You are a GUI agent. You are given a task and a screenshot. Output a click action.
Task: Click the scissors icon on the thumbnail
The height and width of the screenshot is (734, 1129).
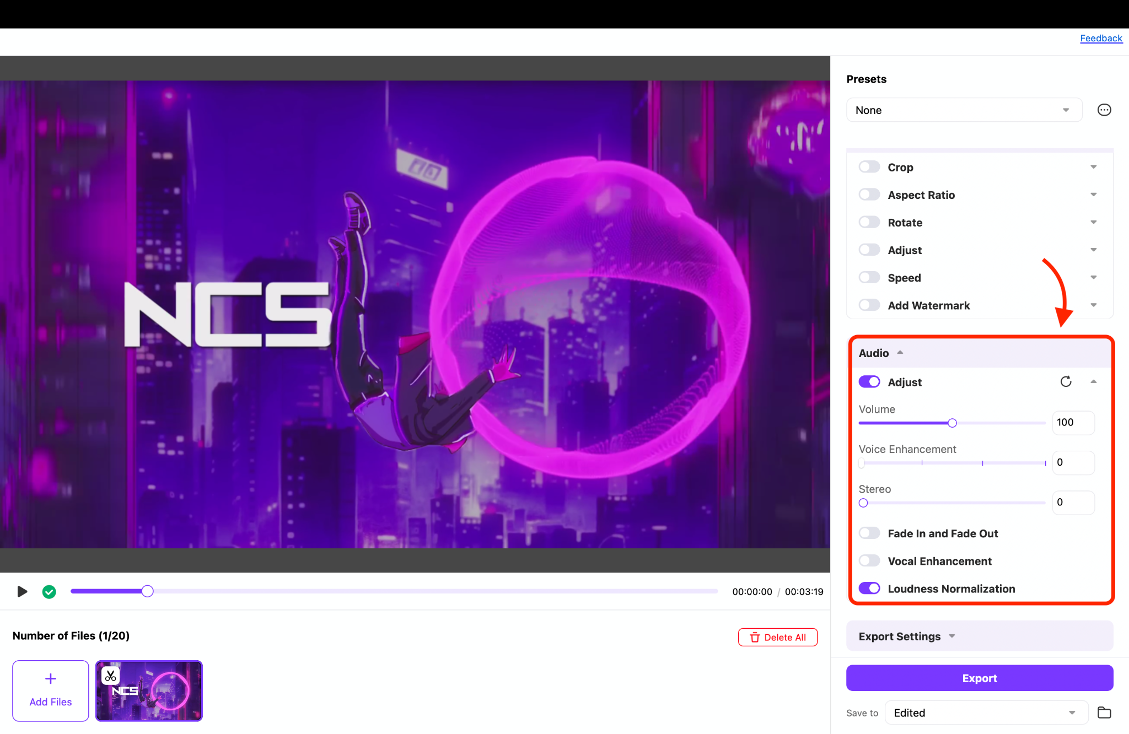[x=111, y=675]
